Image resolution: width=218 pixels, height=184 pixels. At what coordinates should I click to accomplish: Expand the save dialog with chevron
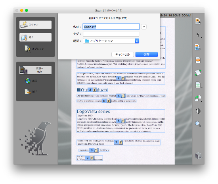click(x=144, y=27)
